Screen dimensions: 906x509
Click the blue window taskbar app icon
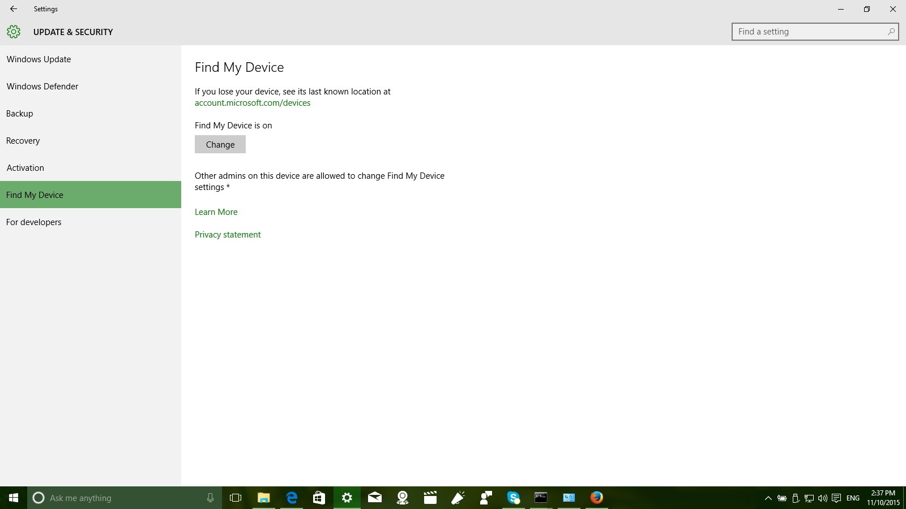pos(569,498)
